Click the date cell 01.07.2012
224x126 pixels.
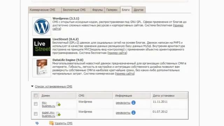pos(160,112)
